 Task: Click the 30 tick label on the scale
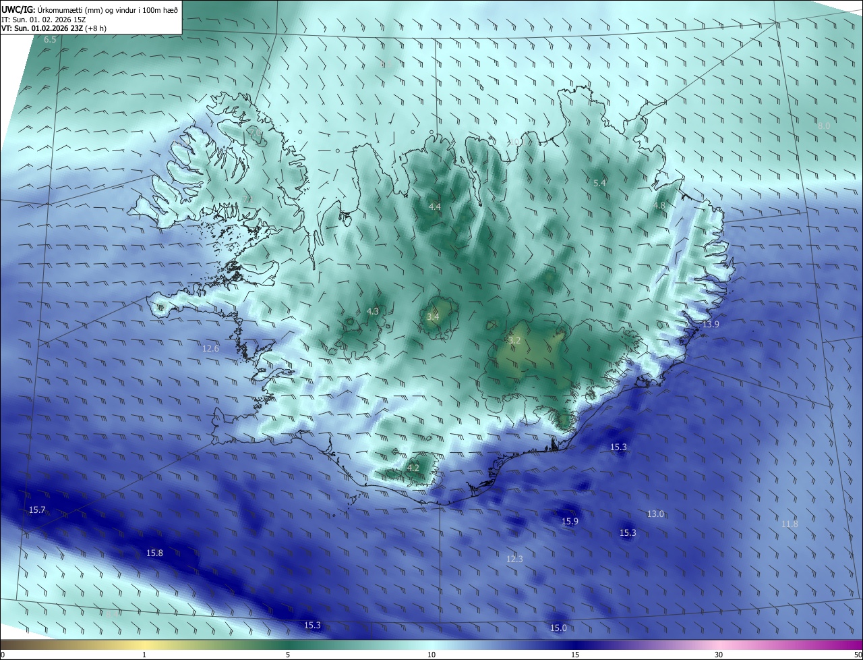(719, 655)
